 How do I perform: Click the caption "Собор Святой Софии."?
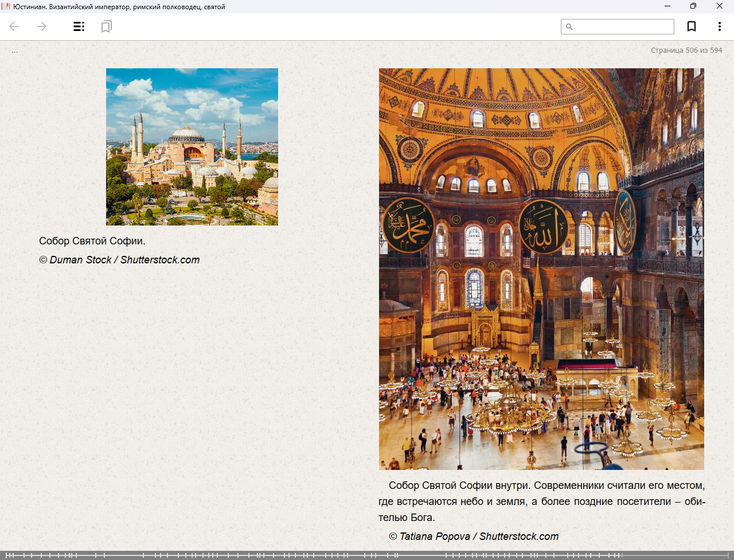[92, 241]
